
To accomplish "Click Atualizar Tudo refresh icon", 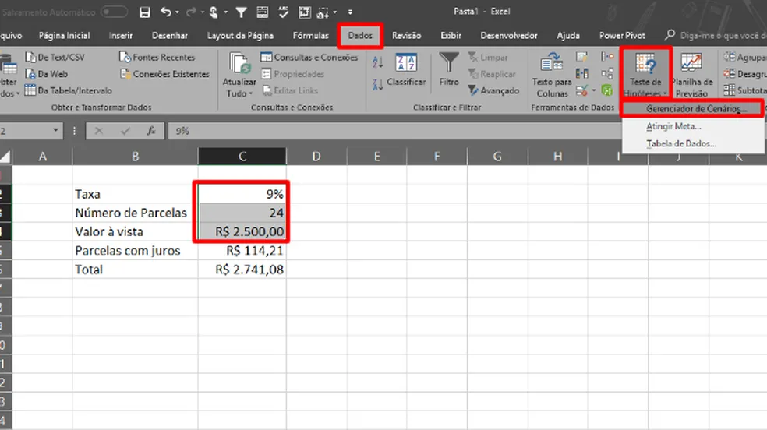I will click(x=239, y=64).
